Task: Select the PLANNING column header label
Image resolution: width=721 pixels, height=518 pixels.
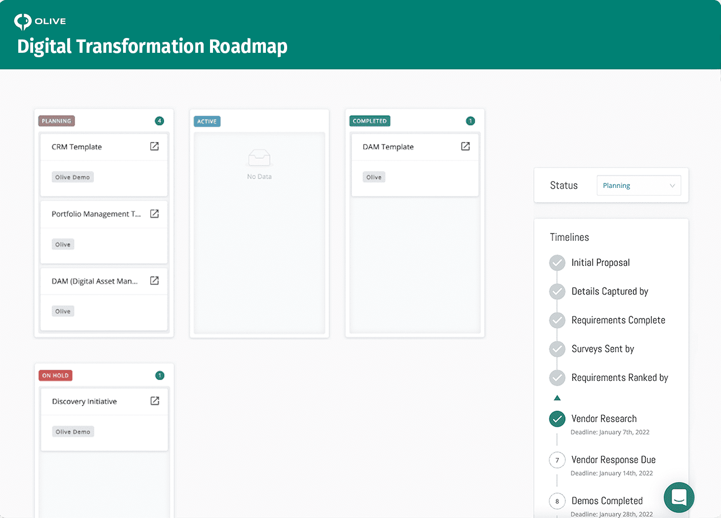Action: coord(56,120)
